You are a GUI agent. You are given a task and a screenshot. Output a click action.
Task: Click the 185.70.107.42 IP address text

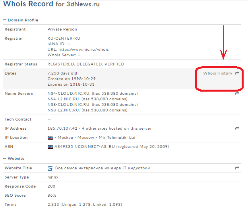[x=62, y=128]
